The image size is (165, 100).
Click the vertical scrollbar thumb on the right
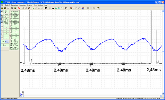[x=163, y=51]
